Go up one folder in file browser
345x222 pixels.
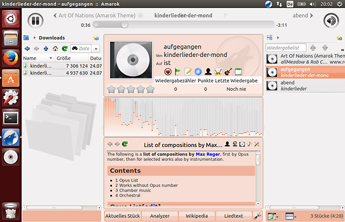pos(46,49)
